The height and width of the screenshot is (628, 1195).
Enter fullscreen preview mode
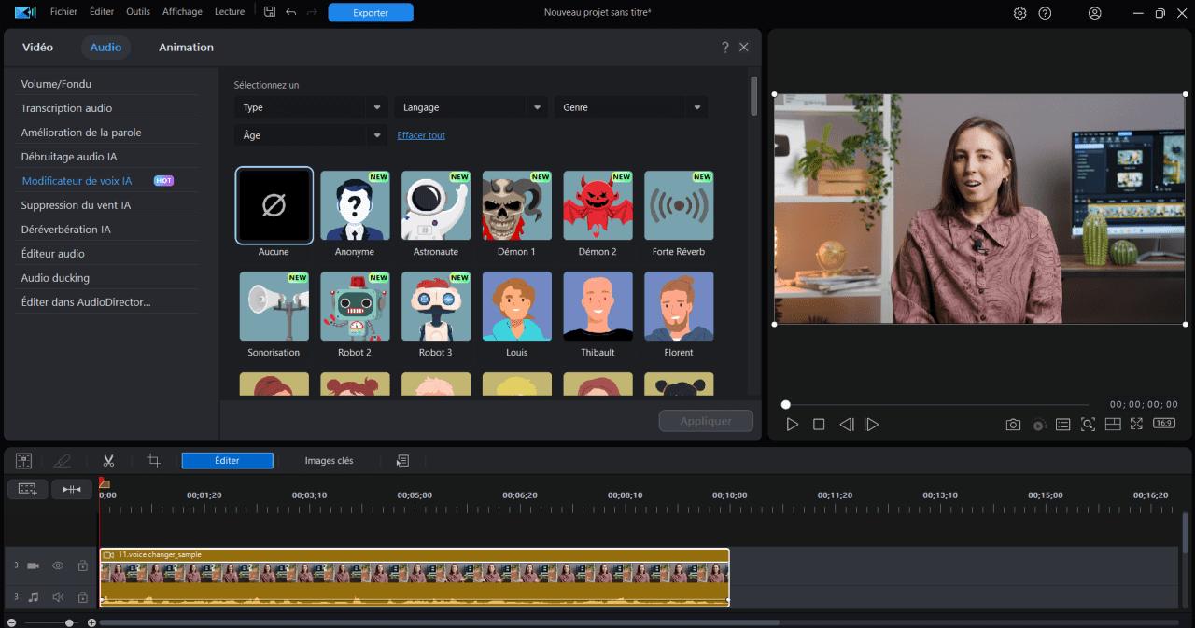click(1136, 425)
